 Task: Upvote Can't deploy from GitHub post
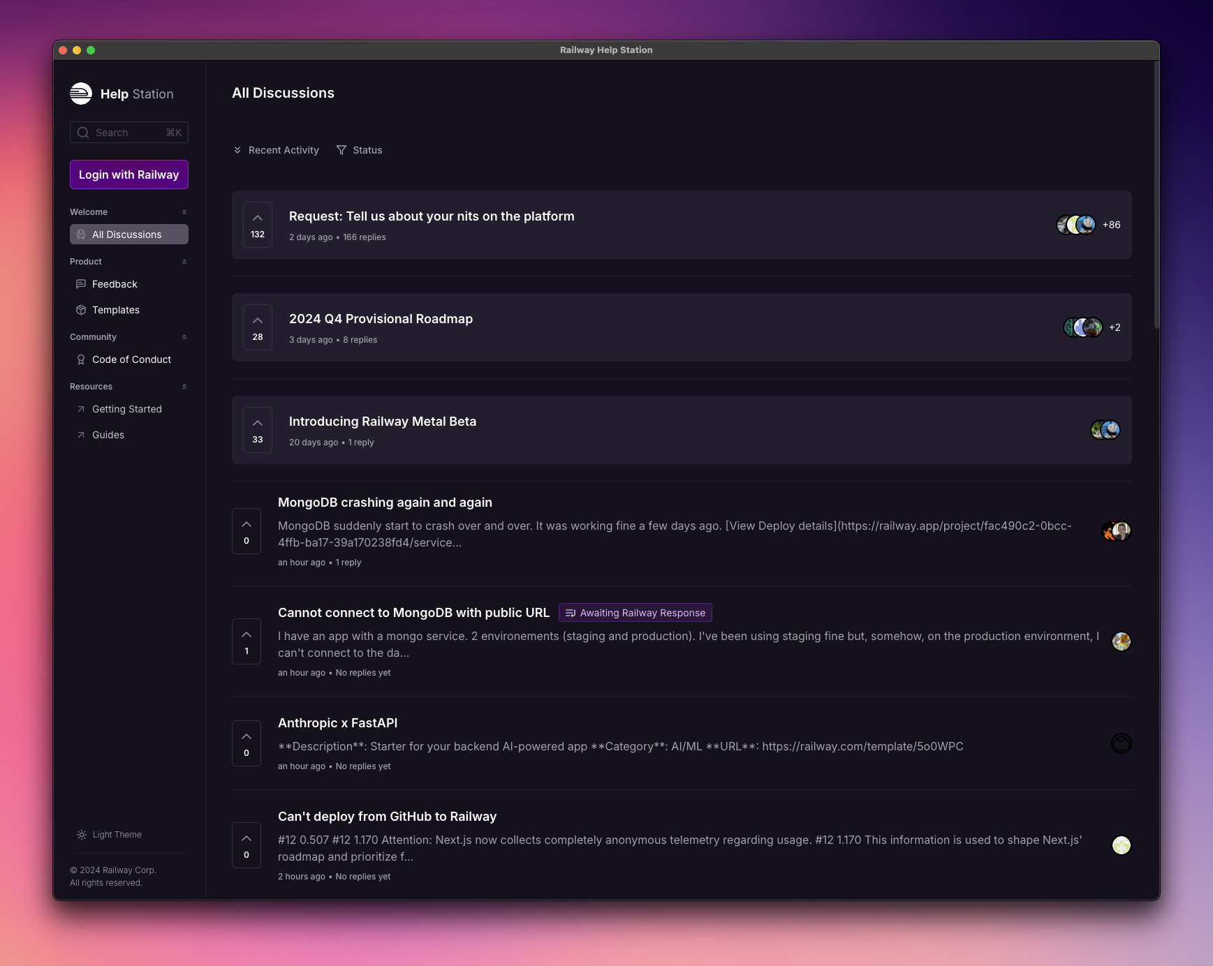pos(247,845)
